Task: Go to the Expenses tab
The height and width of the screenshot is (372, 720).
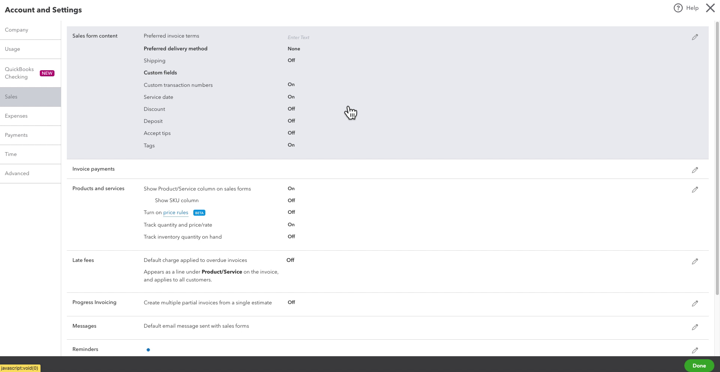Action: pos(30,116)
